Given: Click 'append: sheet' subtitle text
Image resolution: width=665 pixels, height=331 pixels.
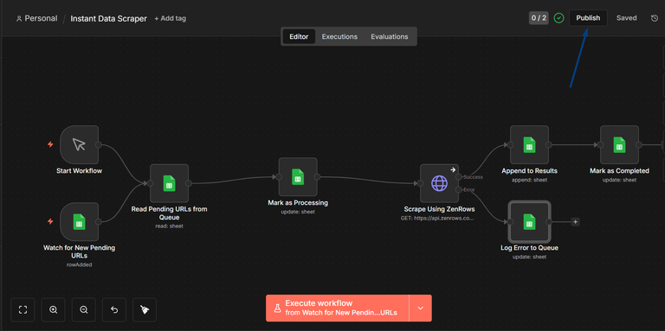Looking at the screenshot, I should 529,180.
